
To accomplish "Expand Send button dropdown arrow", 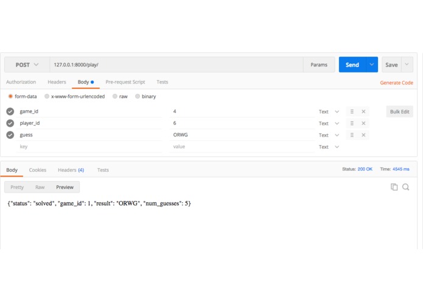I will pos(372,65).
